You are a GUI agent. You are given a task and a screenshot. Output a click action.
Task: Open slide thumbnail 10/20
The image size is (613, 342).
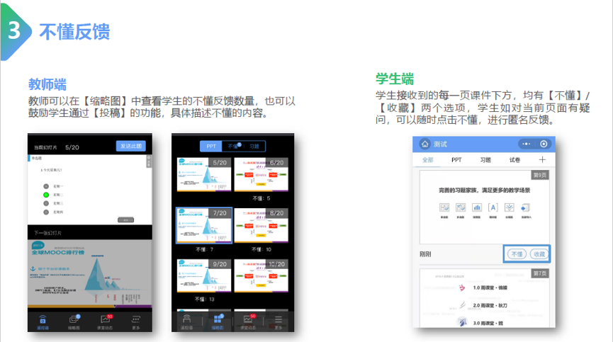click(261, 275)
